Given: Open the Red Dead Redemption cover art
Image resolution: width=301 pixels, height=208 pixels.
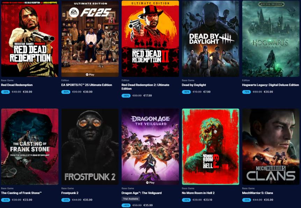Looking at the screenshot, I should point(30,39).
